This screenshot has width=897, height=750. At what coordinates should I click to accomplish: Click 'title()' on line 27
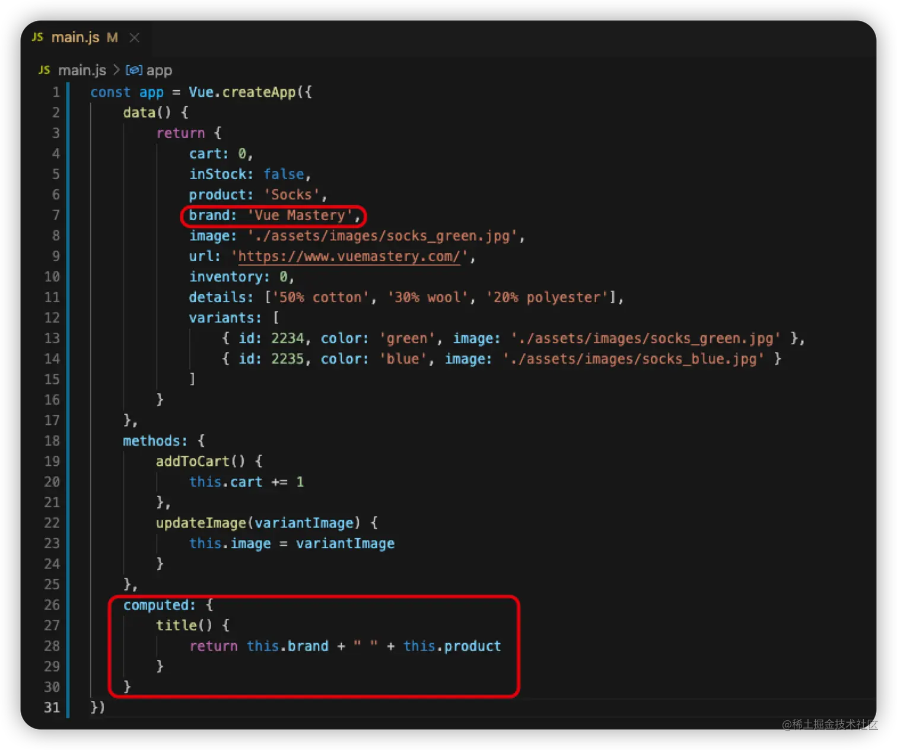[185, 625]
